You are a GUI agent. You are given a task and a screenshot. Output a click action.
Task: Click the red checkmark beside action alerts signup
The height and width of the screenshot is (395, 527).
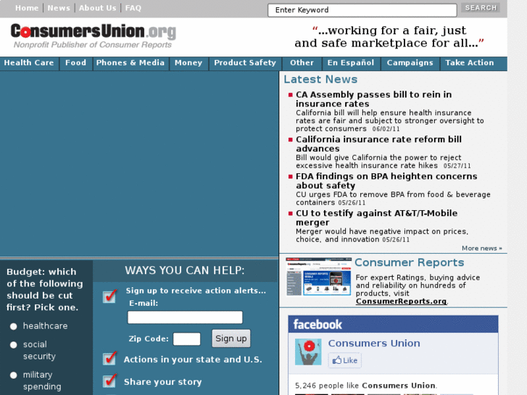pyautogui.click(x=110, y=296)
